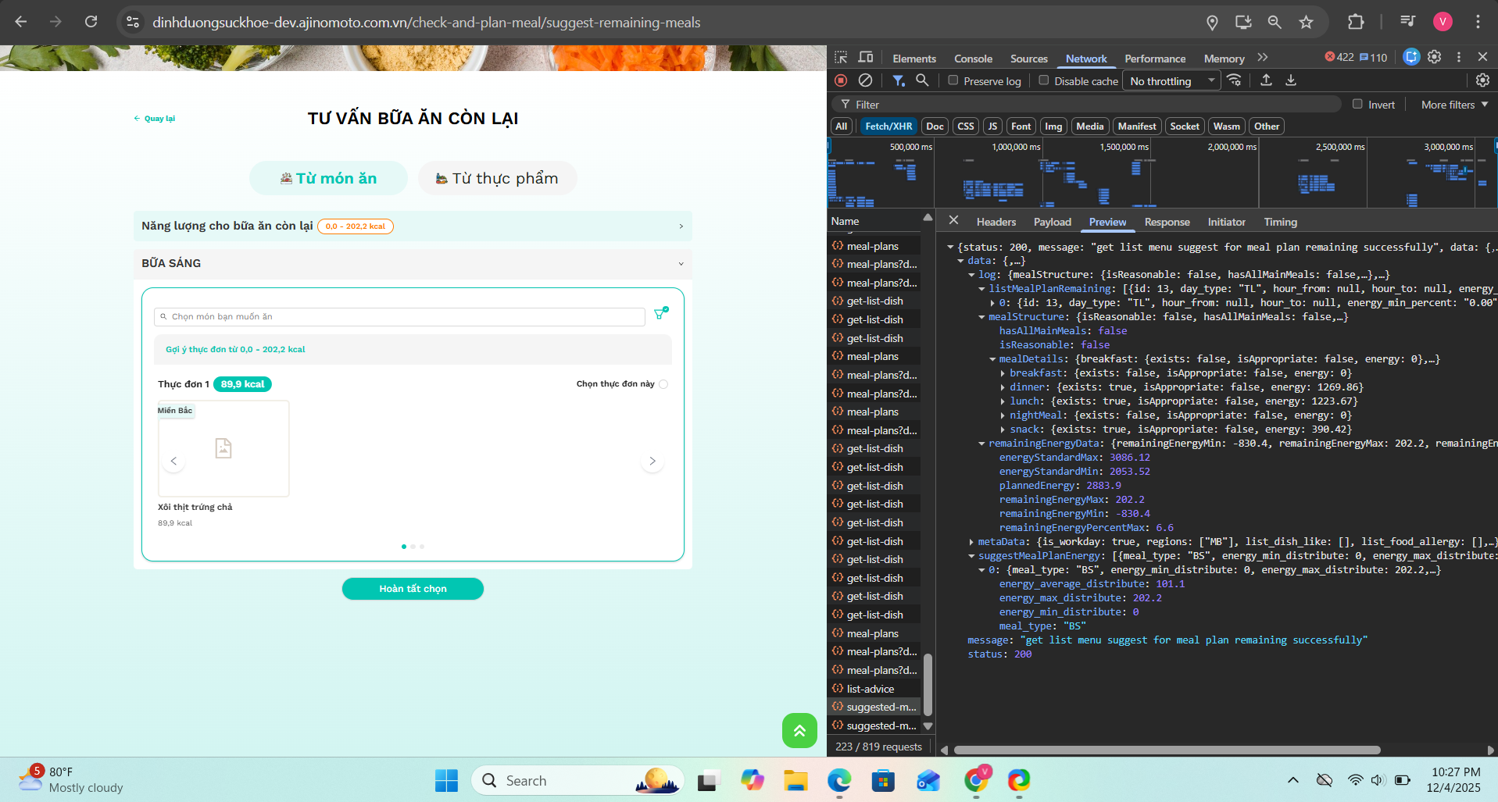Click the 'Hoàn tất chọn' button

pyautogui.click(x=413, y=589)
